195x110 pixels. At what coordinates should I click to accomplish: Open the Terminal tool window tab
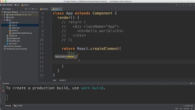(7, 106)
